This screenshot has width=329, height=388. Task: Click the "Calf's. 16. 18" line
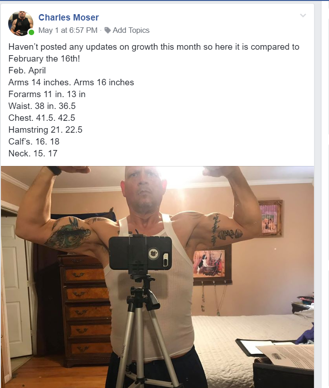coord(34,142)
